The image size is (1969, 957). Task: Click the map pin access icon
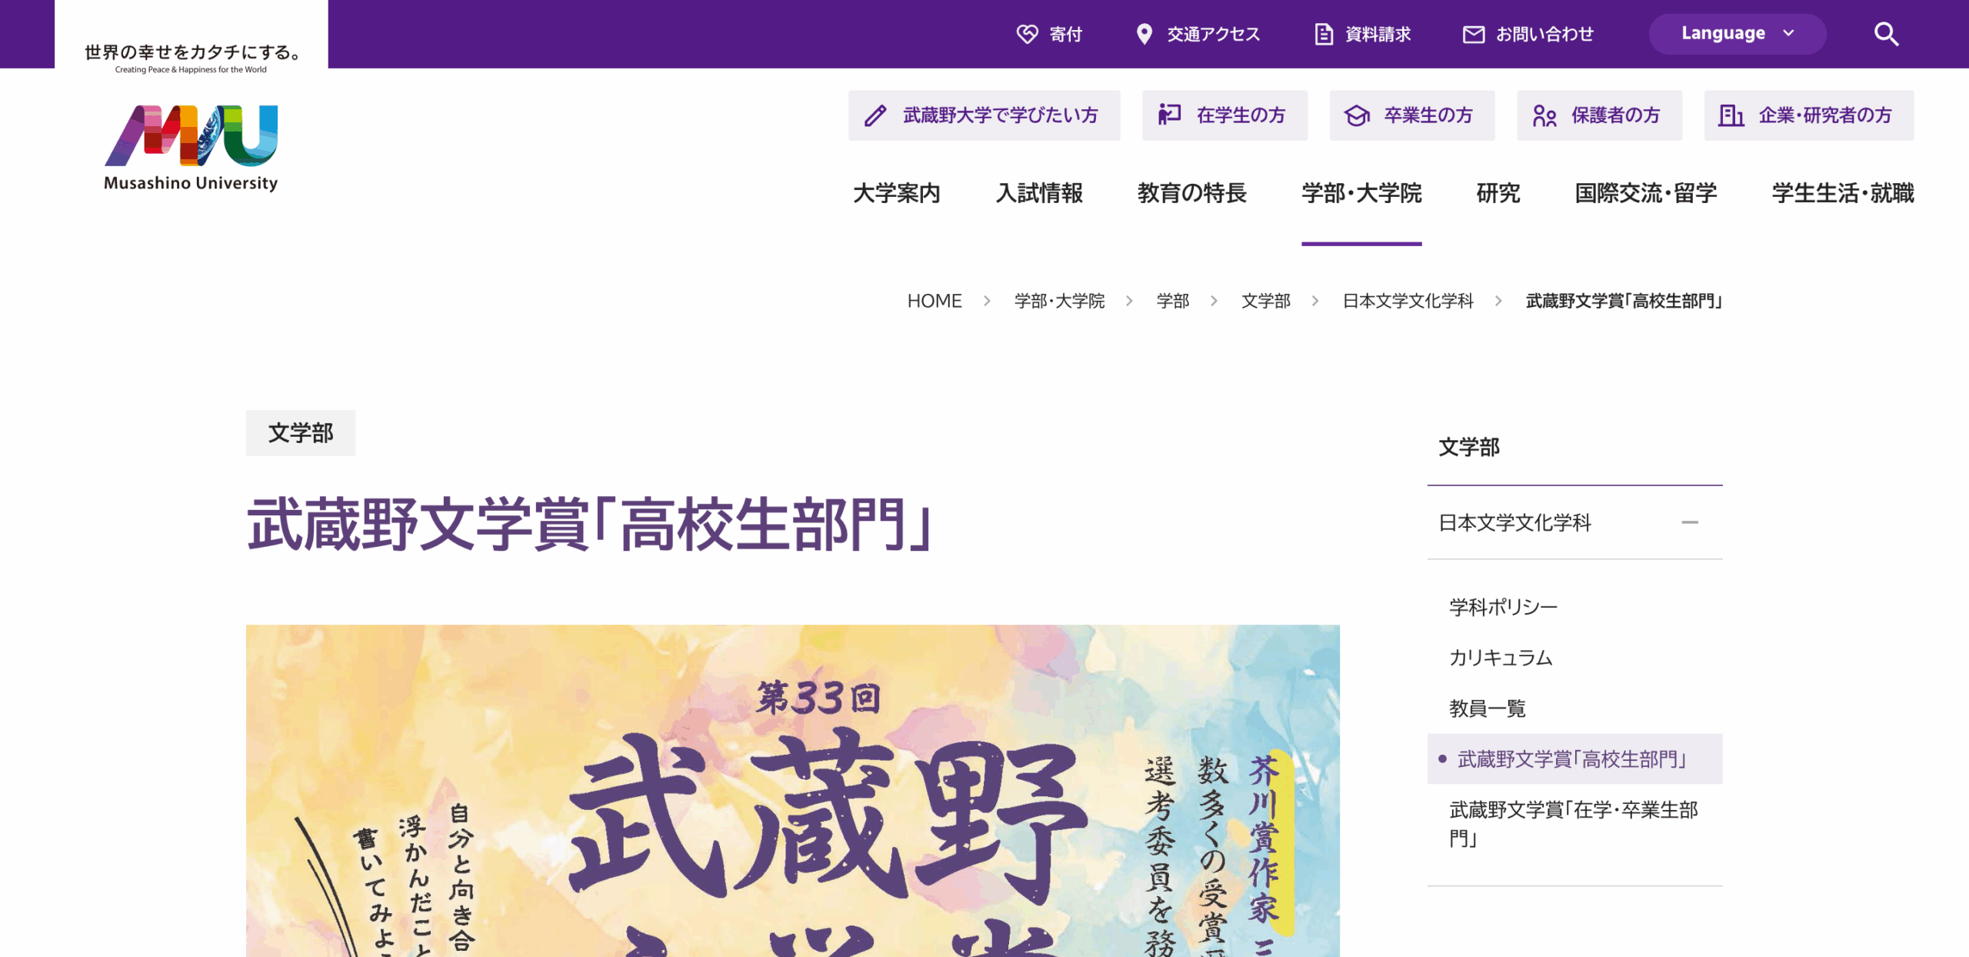1144,34
